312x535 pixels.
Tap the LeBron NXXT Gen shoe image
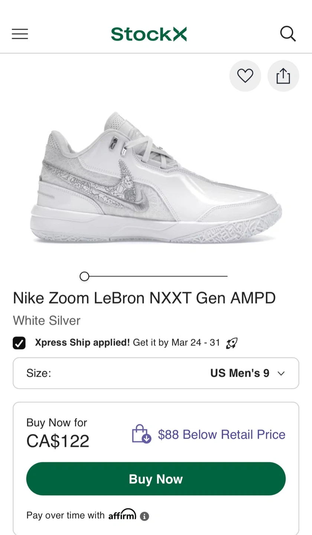[156, 178]
